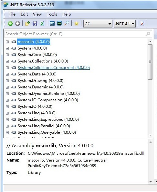Click the System.Core assembly icon

[14, 55]
